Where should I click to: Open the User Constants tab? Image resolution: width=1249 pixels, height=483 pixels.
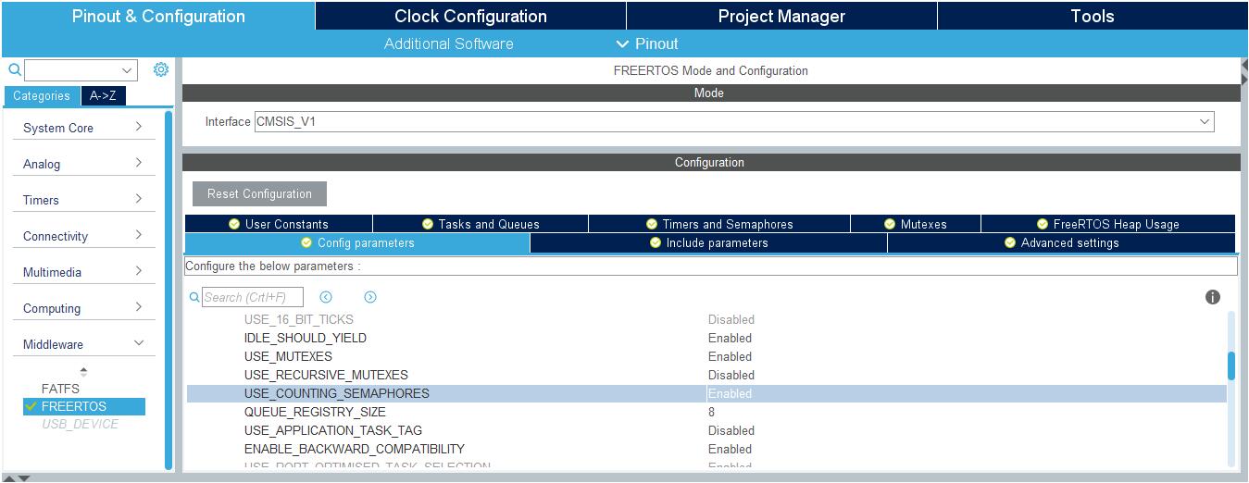279,224
